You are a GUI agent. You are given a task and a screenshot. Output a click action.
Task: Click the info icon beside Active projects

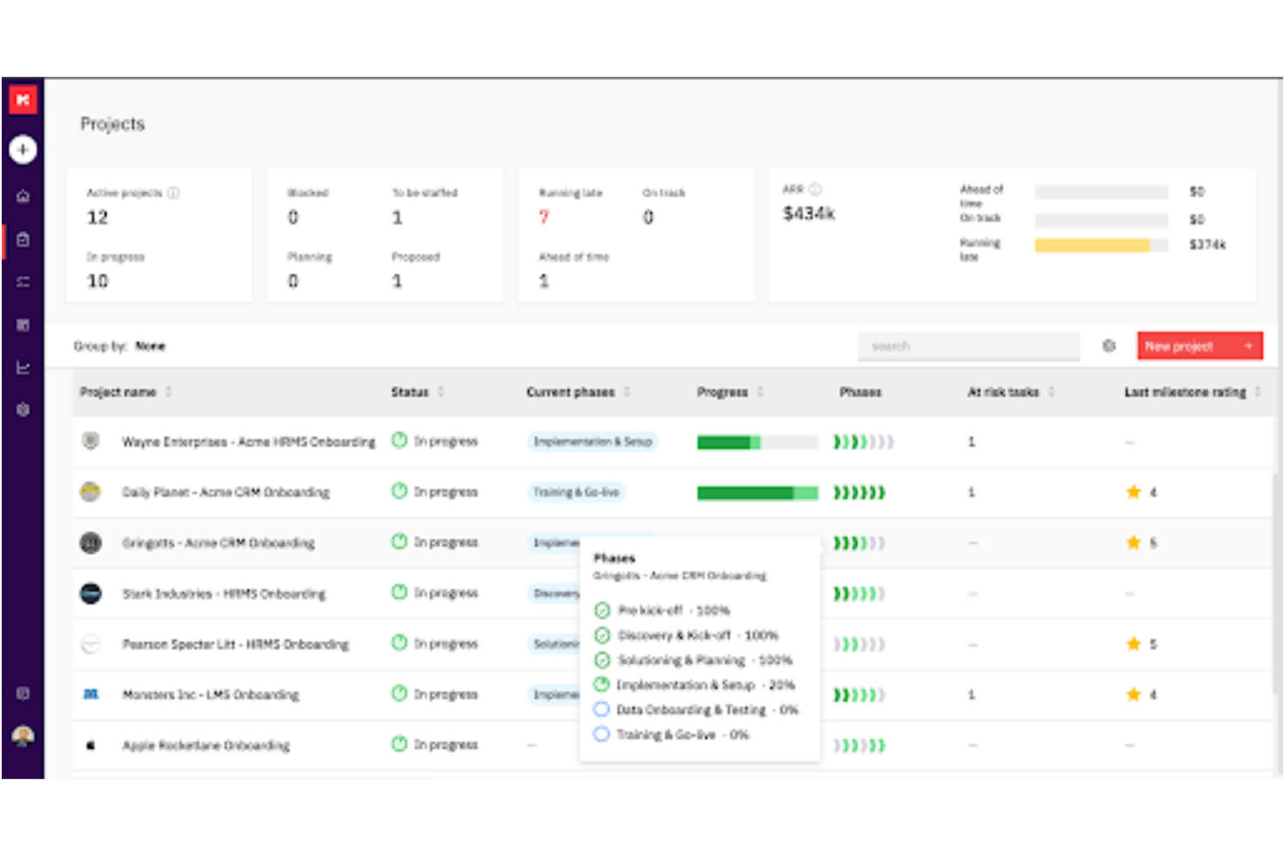pos(174,193)
